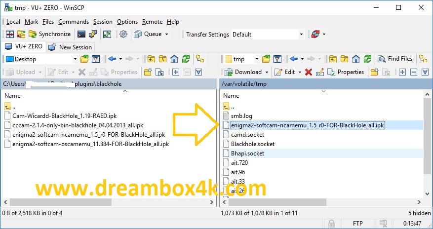The width and height of the screenshot is (433, 229).
Task: Click the Download button
Action: (243, 72)
